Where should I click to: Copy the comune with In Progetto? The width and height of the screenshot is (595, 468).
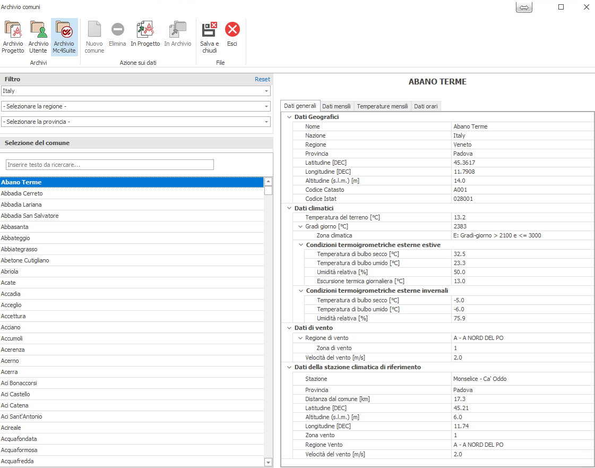pyautogui.click(x=145, y=35)
